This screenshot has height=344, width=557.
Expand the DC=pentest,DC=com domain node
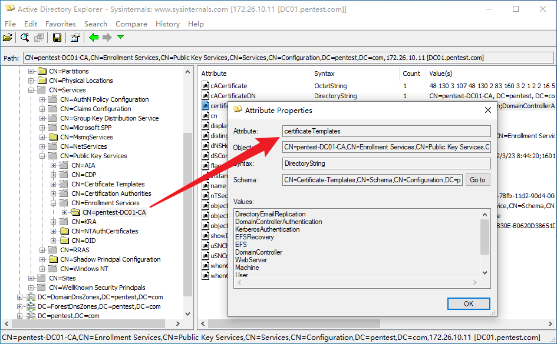19,316
